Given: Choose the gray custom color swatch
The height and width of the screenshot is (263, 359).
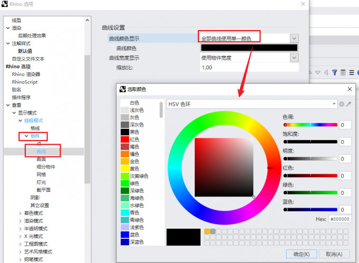Looking at the screenshot, I should pyautogui.click(x=213, y=231).
